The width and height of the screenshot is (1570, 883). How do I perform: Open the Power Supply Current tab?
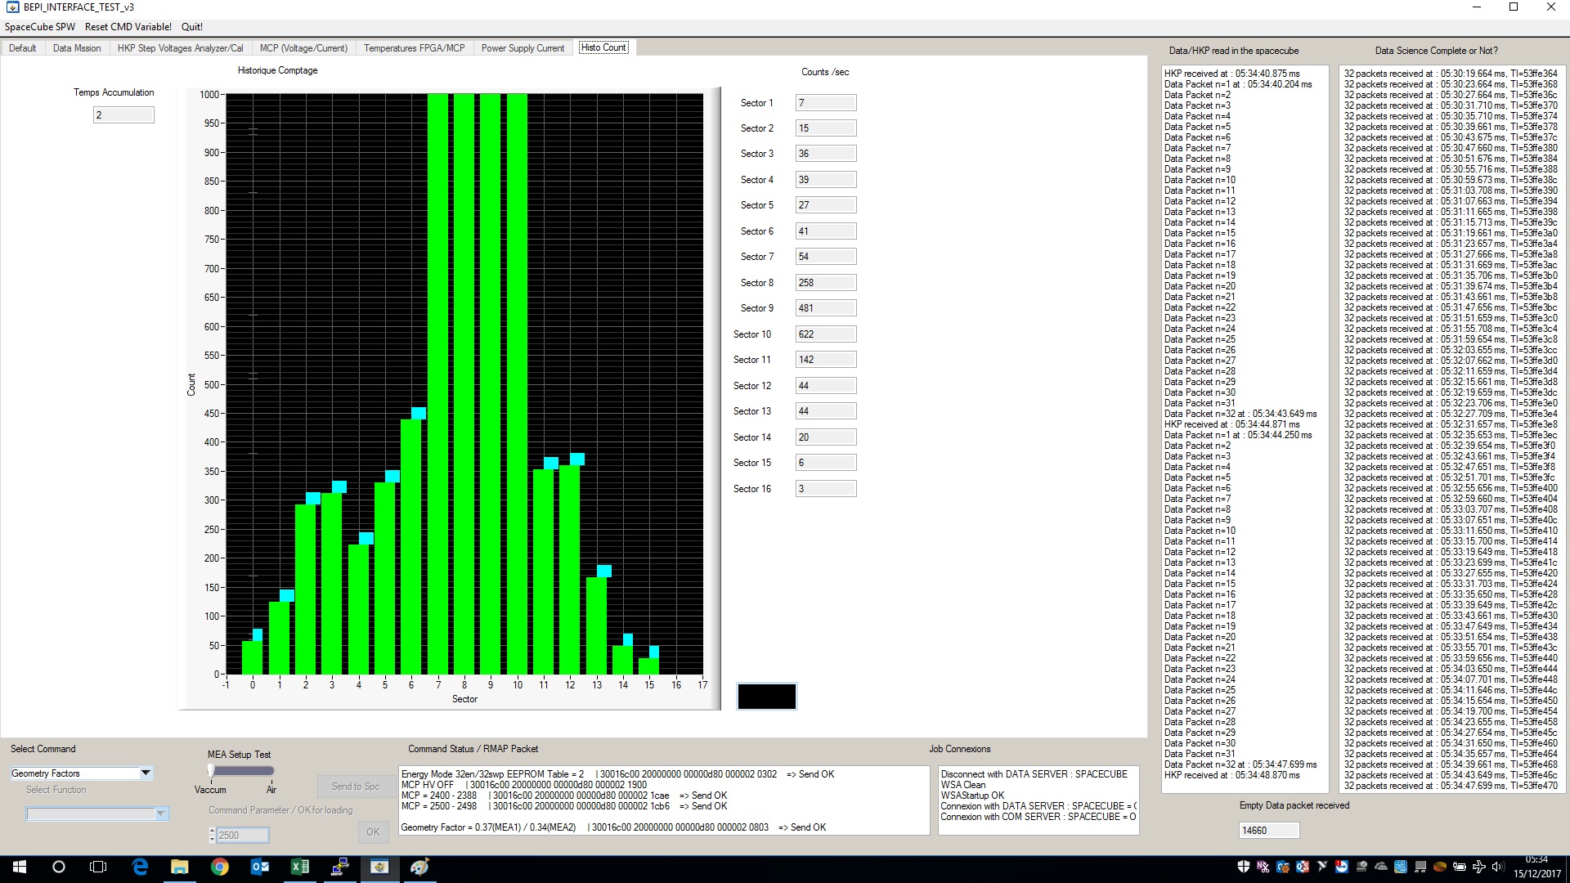[x=523, y=48]
